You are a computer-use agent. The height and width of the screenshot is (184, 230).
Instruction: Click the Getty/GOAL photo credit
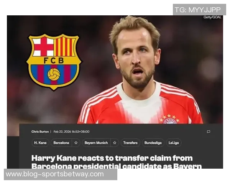tap(212, 17)
